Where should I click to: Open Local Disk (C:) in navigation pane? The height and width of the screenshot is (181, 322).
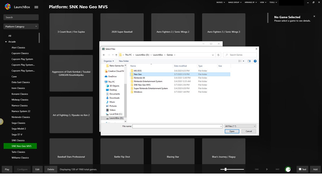point(116,114)
